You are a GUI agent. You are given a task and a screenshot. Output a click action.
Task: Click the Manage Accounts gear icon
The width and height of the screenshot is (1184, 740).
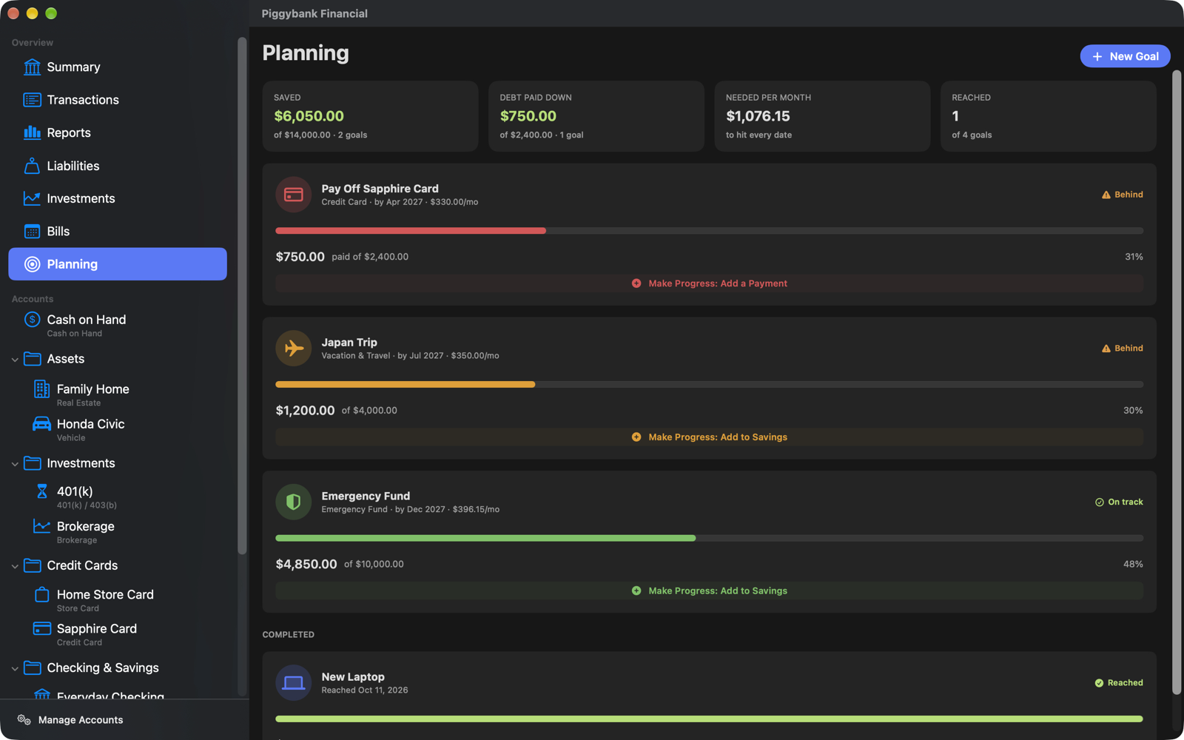24,720
